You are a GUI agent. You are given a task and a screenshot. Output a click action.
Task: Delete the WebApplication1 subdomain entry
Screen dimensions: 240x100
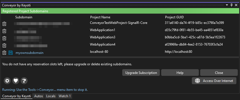(4, 31)
